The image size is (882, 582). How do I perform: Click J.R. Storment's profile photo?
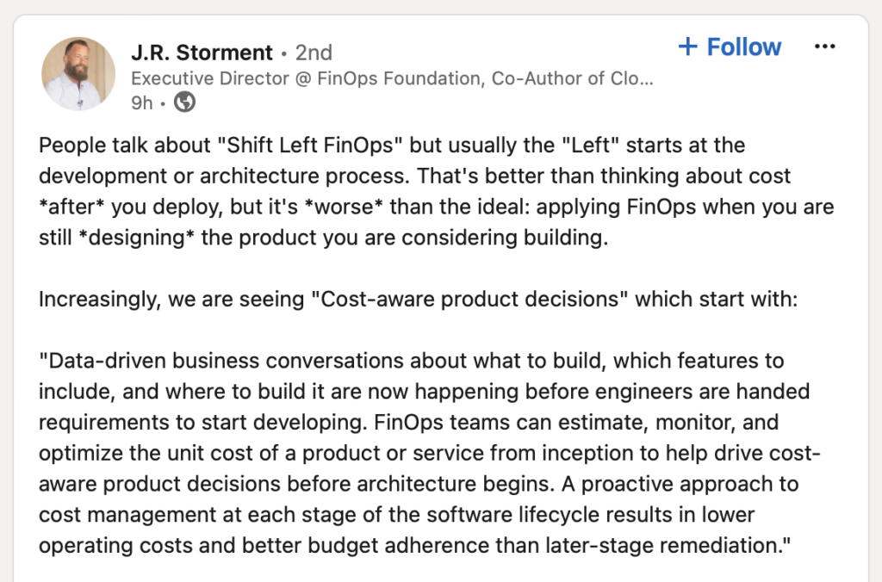(x=78, y=73)
